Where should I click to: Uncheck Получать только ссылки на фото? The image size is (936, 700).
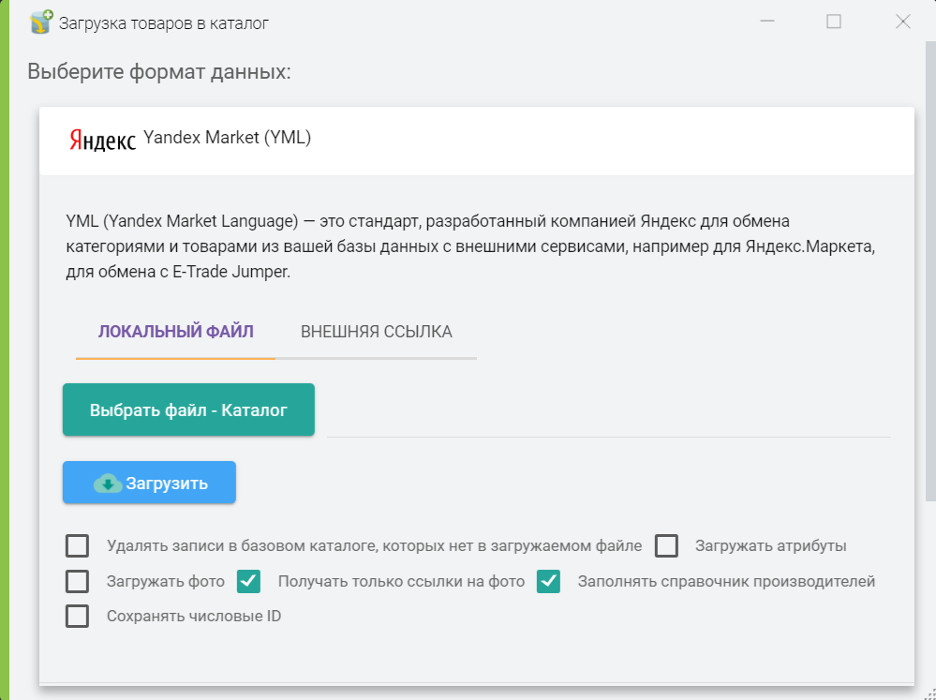pos(248,581)
